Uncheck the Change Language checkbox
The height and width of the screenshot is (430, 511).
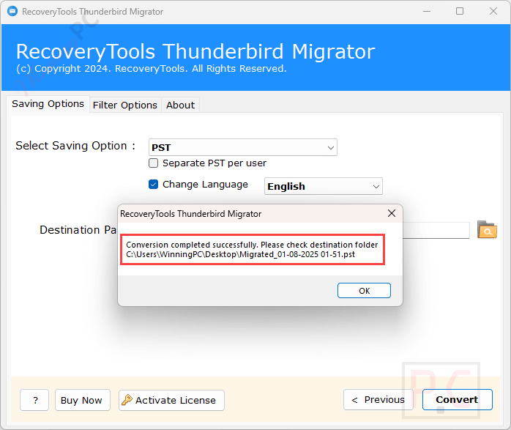[154, 185]
